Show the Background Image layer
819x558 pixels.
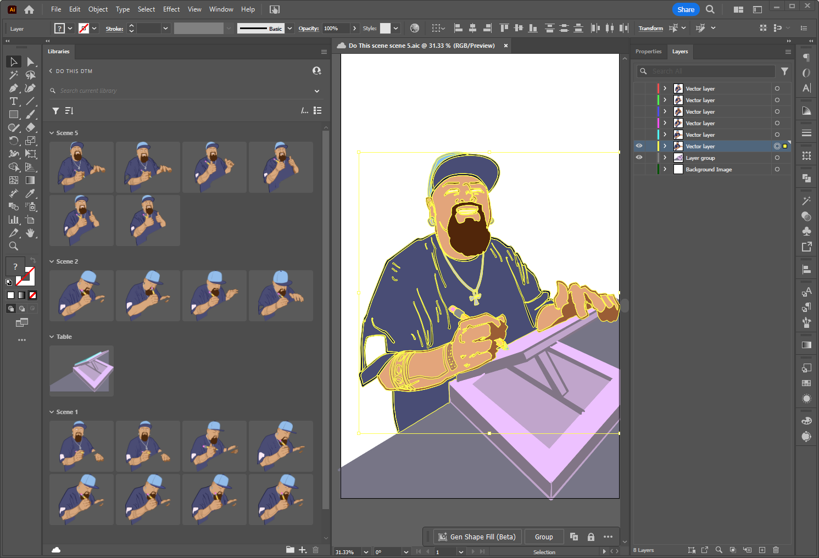tap(639, 169)
